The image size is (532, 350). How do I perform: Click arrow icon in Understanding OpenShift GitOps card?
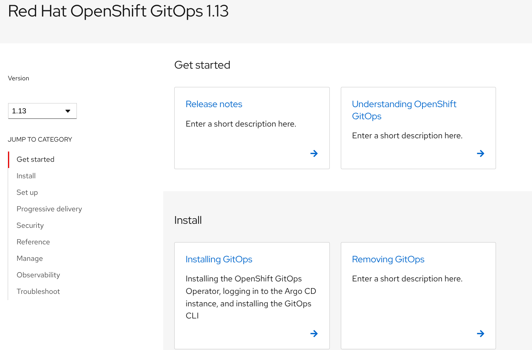(x=480, y=153)
